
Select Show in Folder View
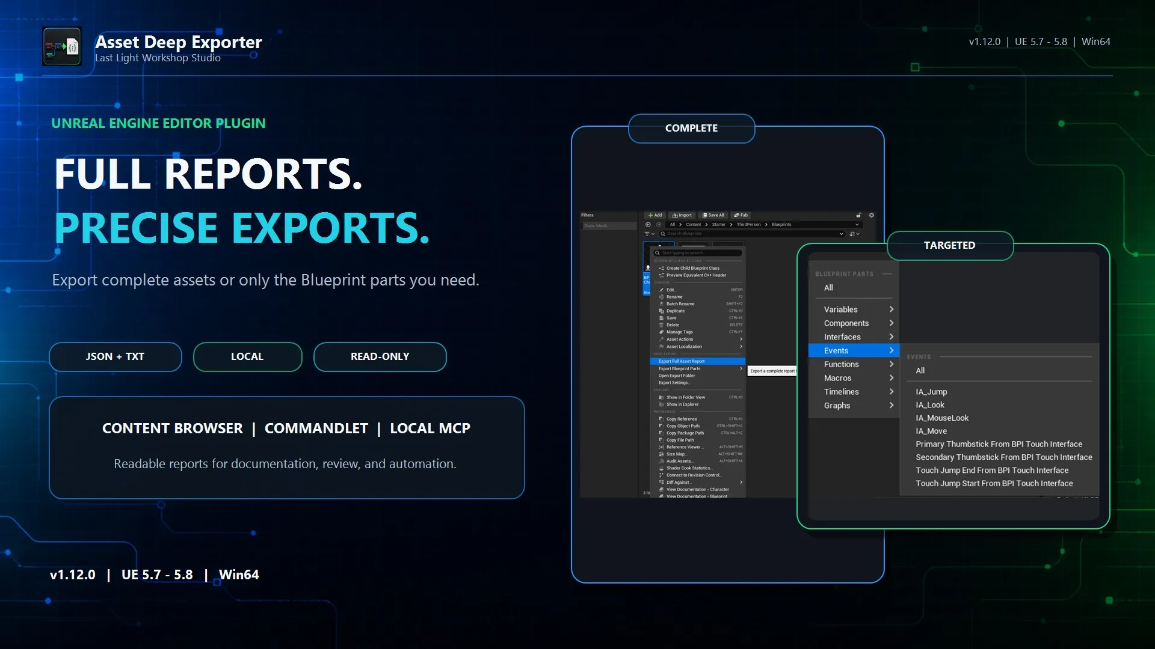pyautogui.click(x=698, y=397)
